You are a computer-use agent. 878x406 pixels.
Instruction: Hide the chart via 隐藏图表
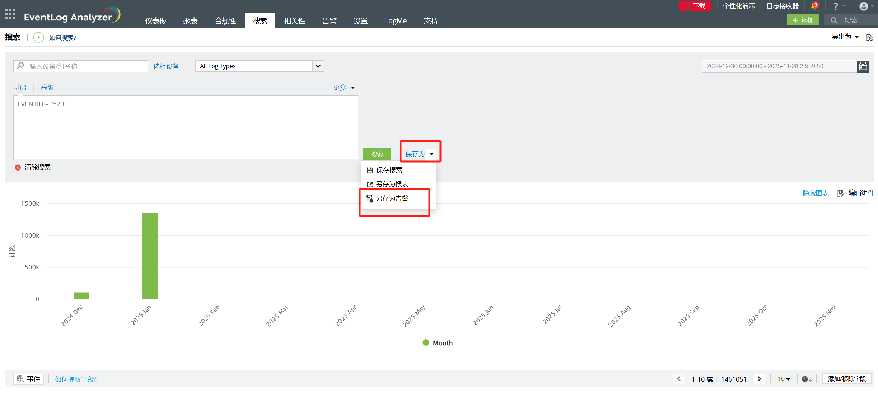click(816, 193)
